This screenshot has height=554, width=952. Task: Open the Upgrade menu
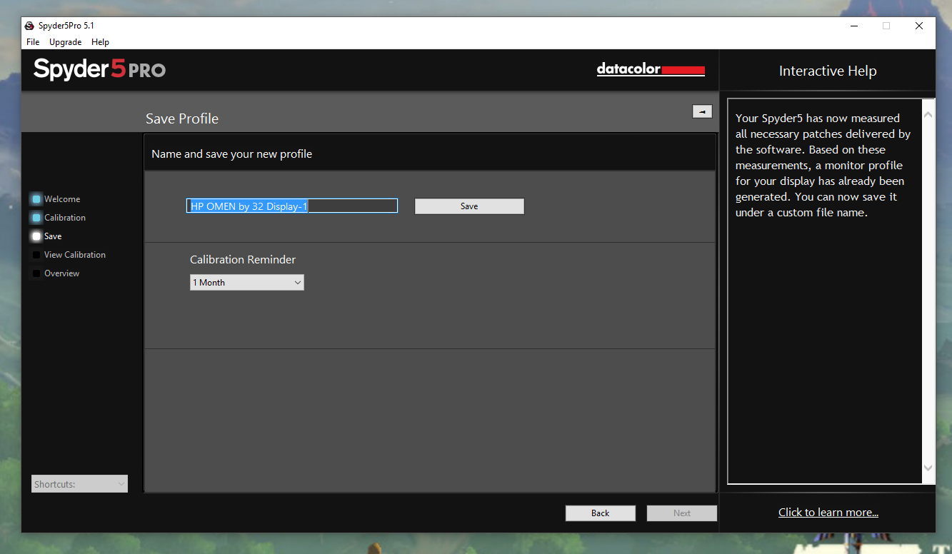(65, 42)
